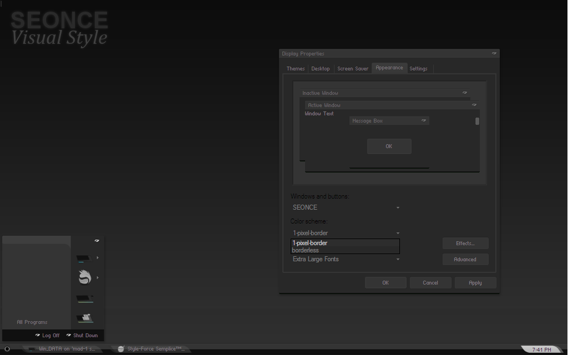Image resolution: width=568 pixels, height=355 pixels.
Task: Open the Extra Large Fonts size dropdown
Action: click(345, 259)
